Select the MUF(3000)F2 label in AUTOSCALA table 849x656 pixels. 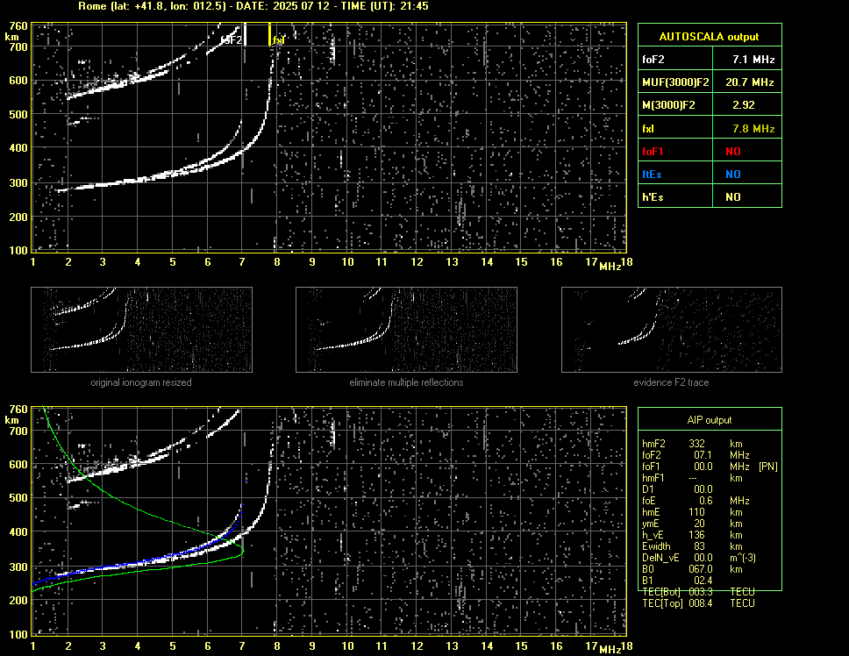pos(675,82)
